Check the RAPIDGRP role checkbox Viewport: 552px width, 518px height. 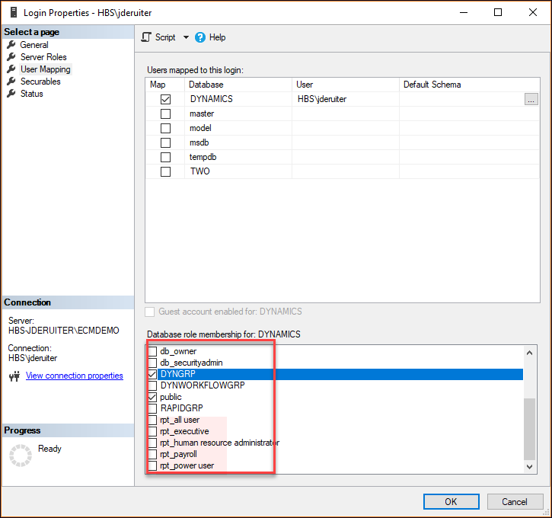pos(152,408)
